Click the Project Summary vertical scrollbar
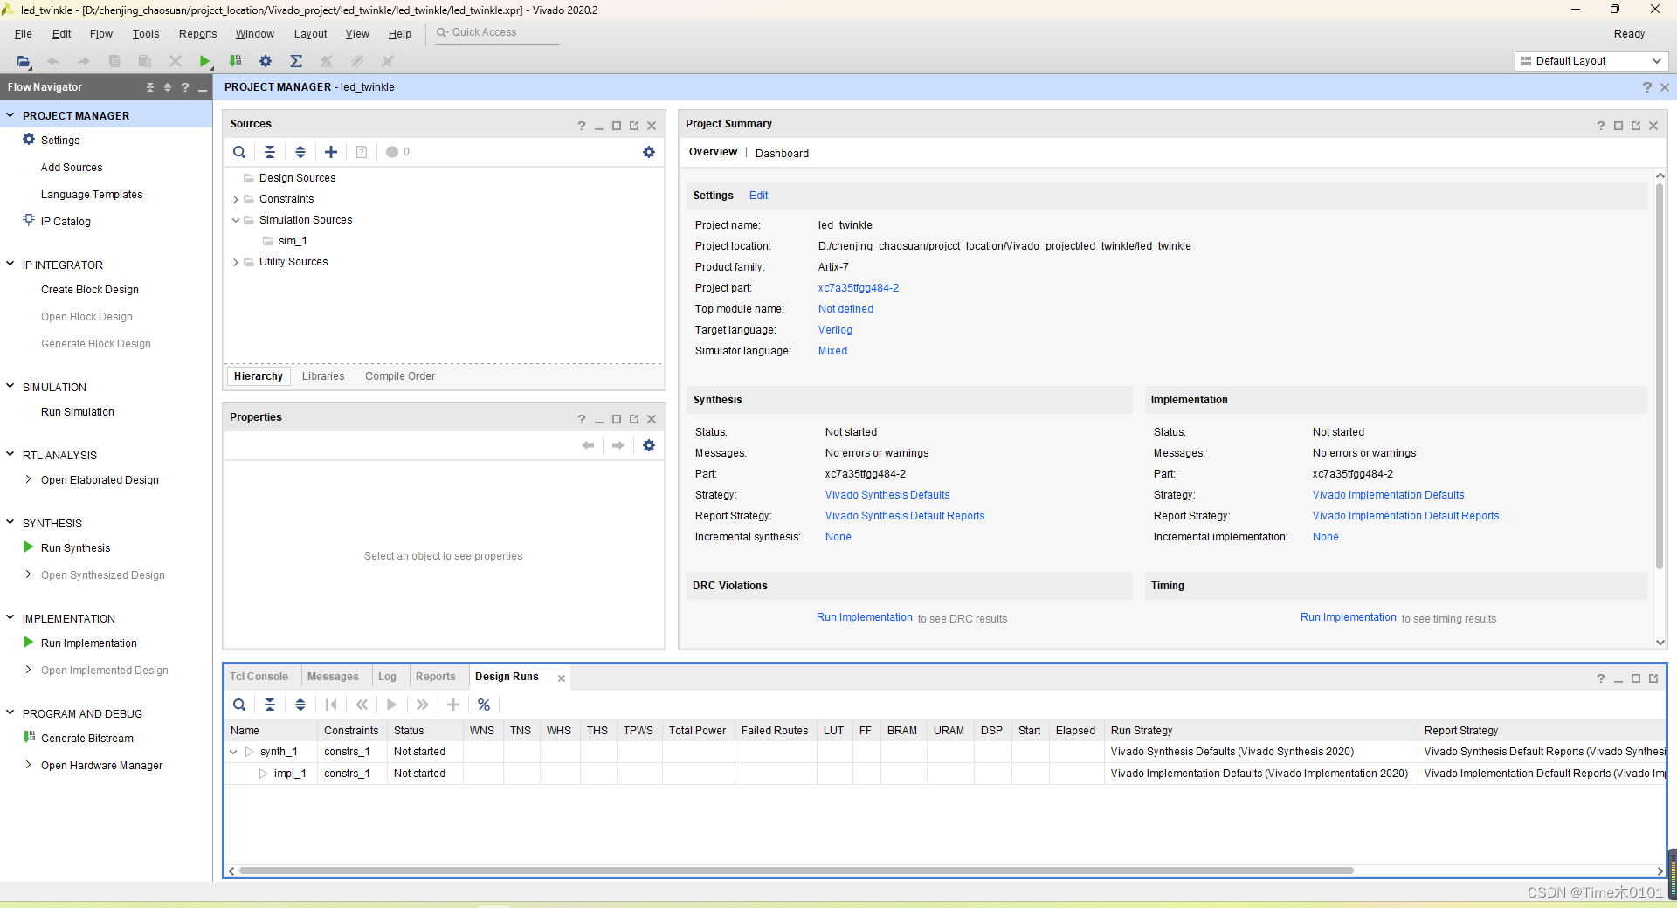The height and width of the screenshot is (908, 1677). tap(1660, 377)
